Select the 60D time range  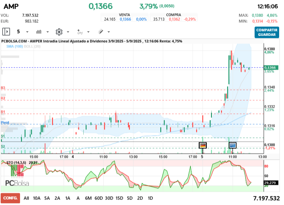99,198
